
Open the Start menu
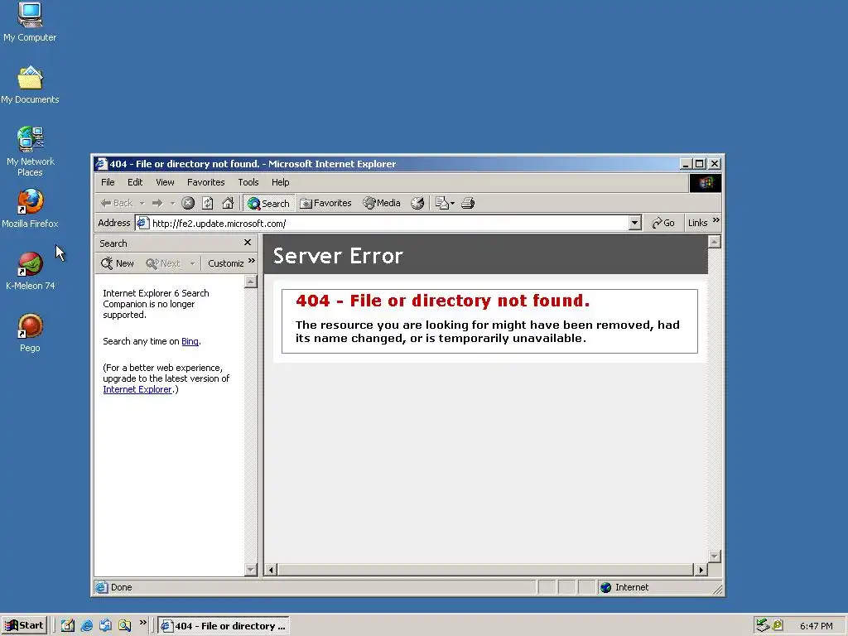coord(24,626)
